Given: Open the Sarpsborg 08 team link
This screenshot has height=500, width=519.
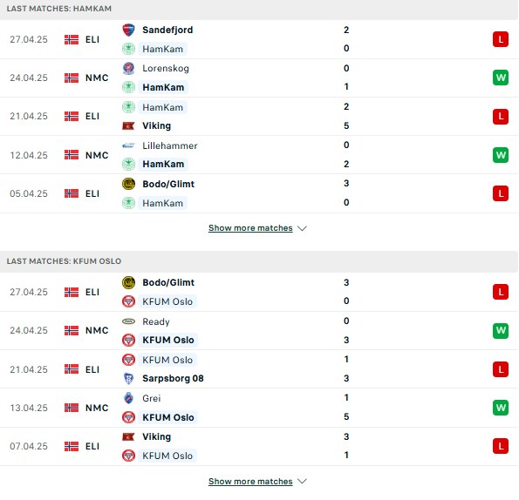Looking at the screenshot, I should (x=173, y=378).
